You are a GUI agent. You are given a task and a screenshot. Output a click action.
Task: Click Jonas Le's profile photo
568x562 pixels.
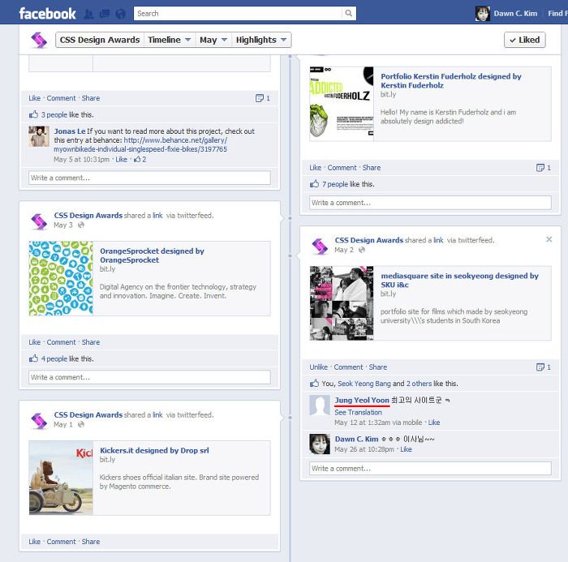coord(39,136)
